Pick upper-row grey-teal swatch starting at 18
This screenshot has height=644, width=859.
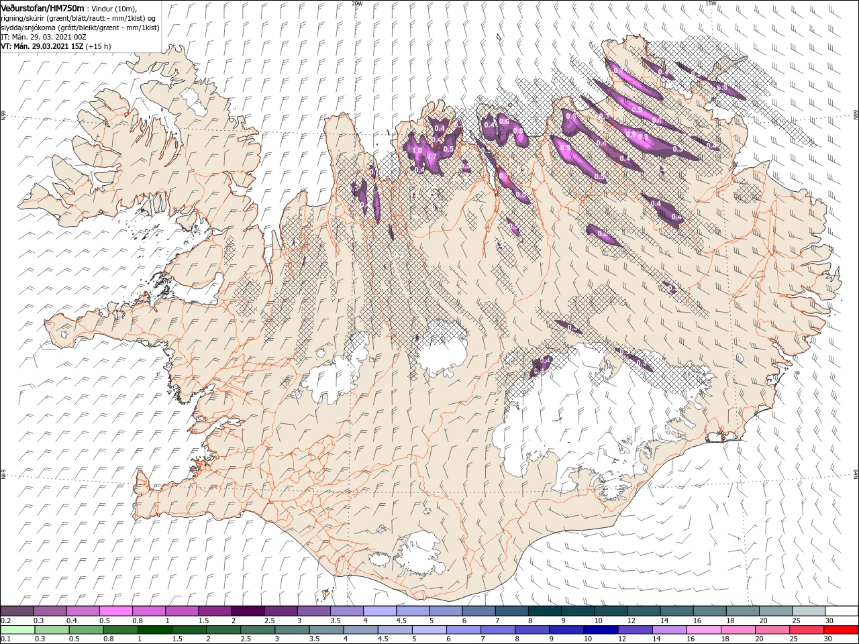click(x=742, y=611)
